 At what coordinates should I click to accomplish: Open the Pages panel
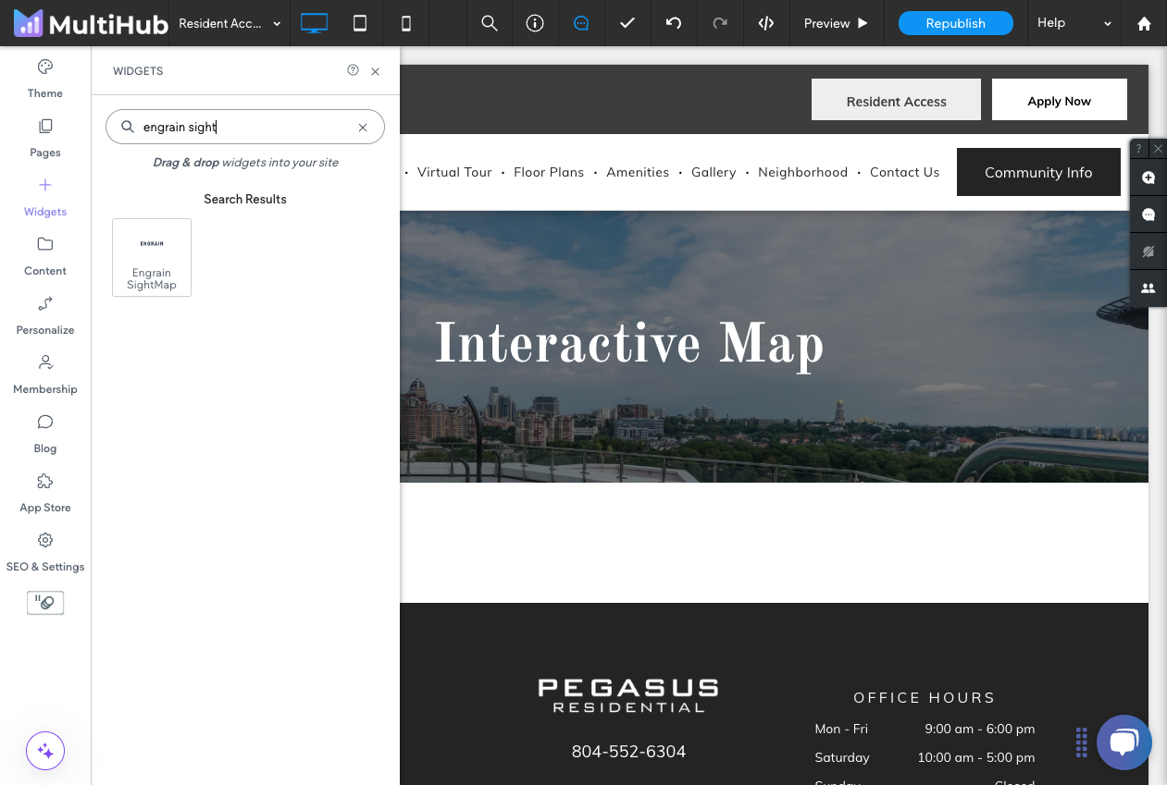click(45, 138)
